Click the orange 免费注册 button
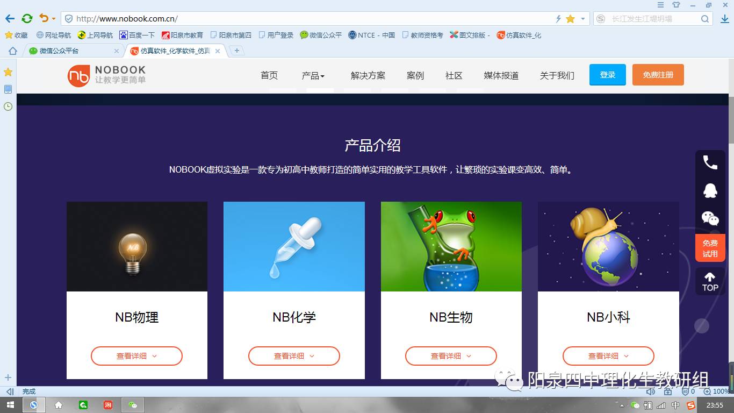734x413 pixels. tap(658, 75)
